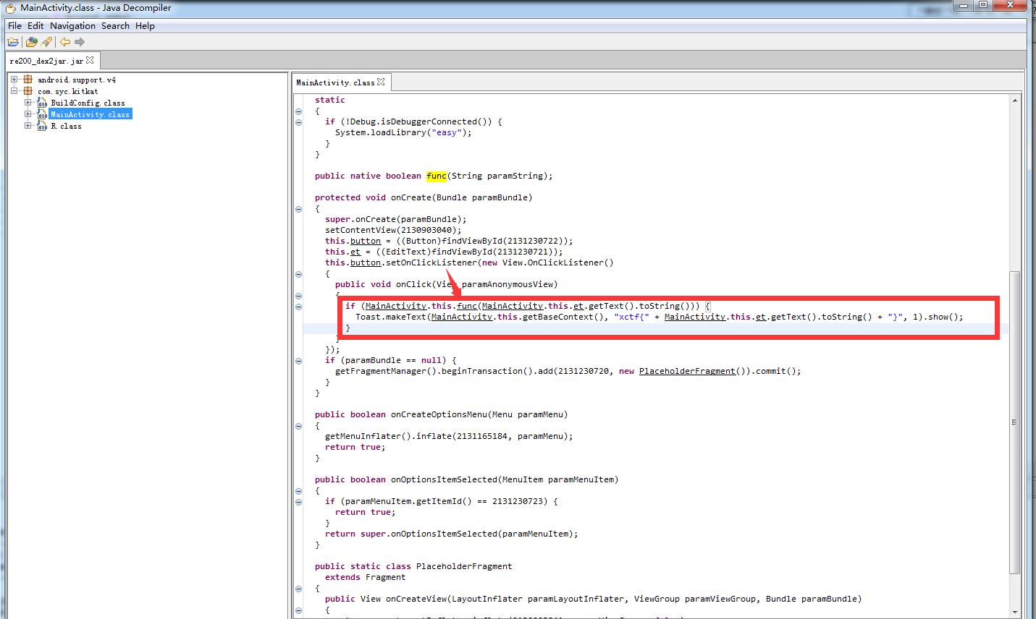Go back with the left arrow icon

point(65,42)
